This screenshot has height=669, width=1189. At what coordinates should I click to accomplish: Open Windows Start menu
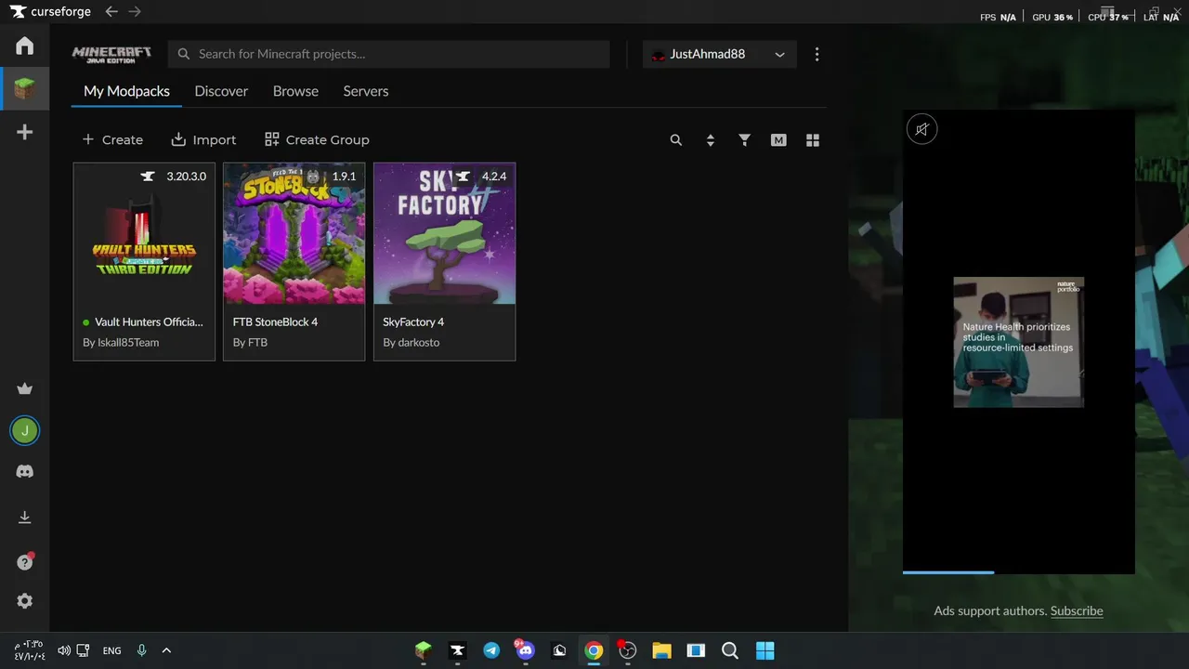click(764, 650)
